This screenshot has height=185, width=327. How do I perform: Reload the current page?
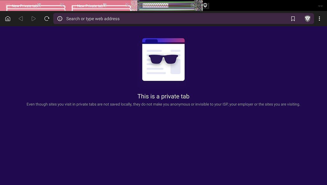[47, 19]
